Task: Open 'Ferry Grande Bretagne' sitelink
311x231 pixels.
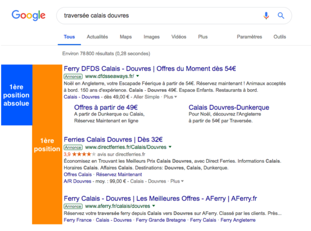Action: [x=161, y=220]
